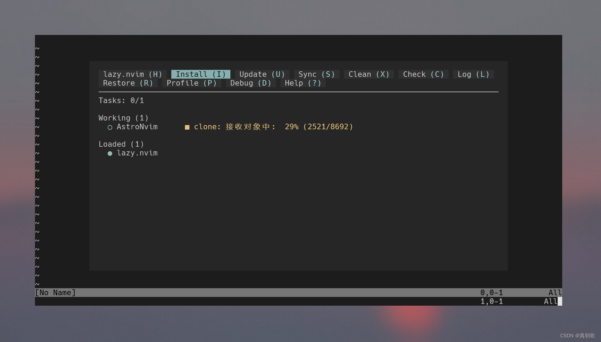601x342 pixels.
Task: Click the Tasks: 0/1 counter
Action: 121,101
